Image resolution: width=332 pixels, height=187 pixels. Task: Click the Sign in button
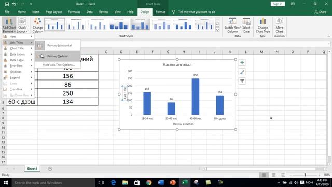pyautogui.click(x=278, y=4)
